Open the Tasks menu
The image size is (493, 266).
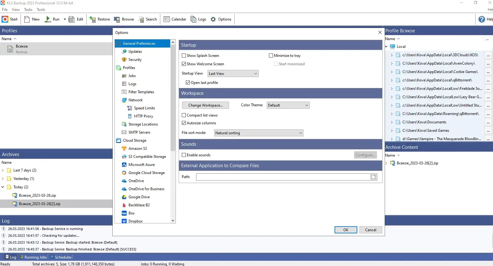coord(28,10)
